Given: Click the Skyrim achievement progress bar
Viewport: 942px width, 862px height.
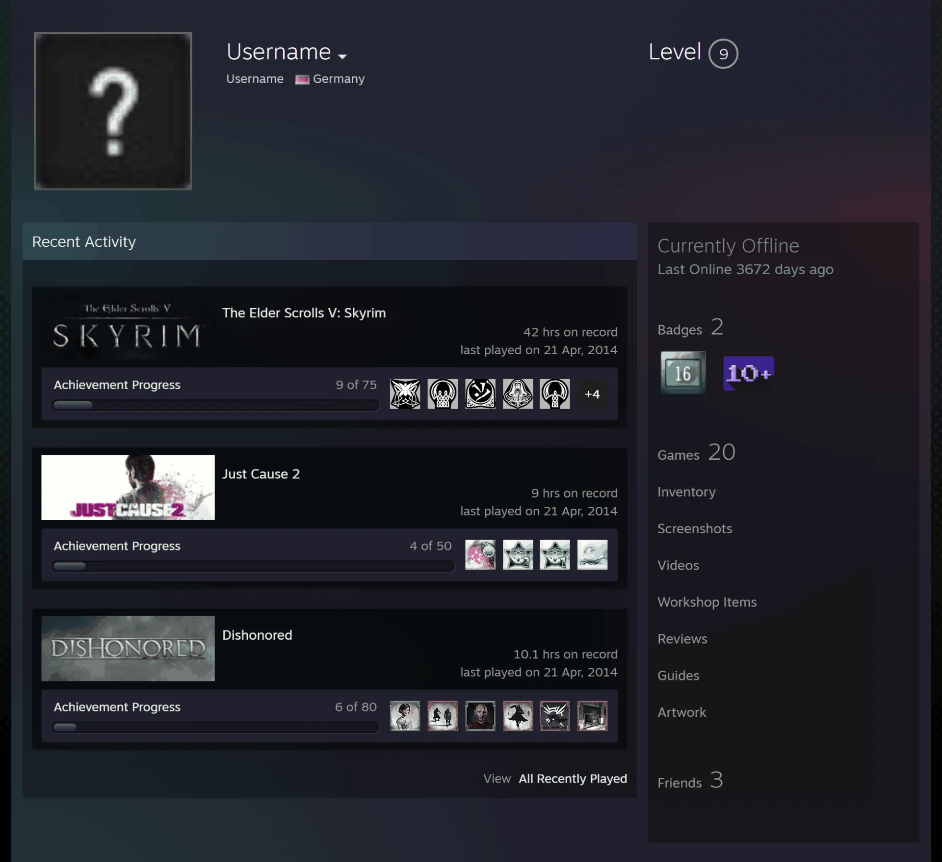Looking at the screenshot, I should click(x=215, y=405).
